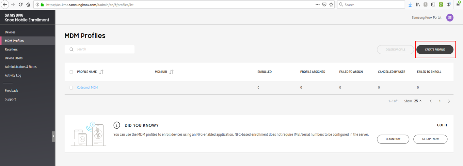
Task: Select MDM Profiles in the sidebar
Action: coord(27,41)
